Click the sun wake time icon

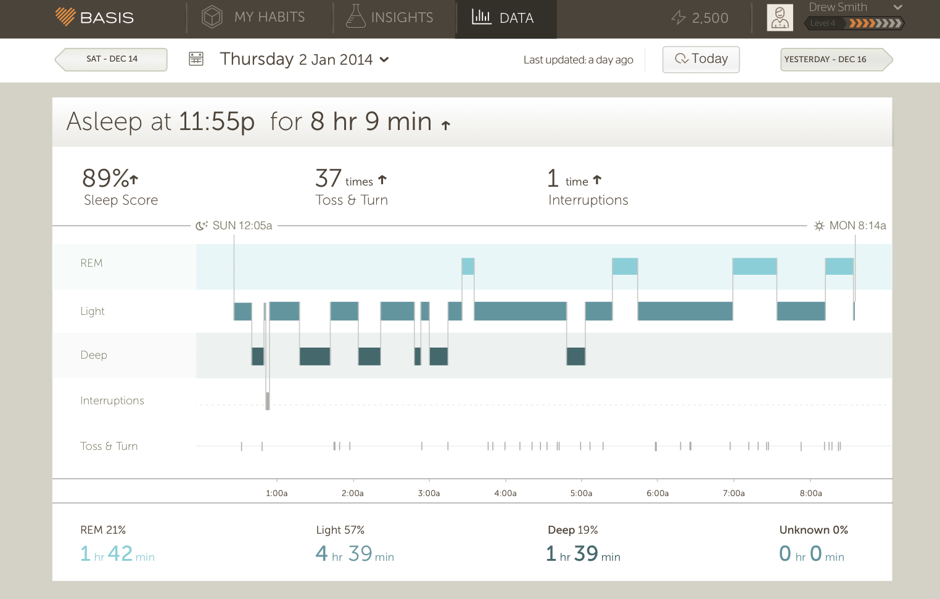click(819, 226)
